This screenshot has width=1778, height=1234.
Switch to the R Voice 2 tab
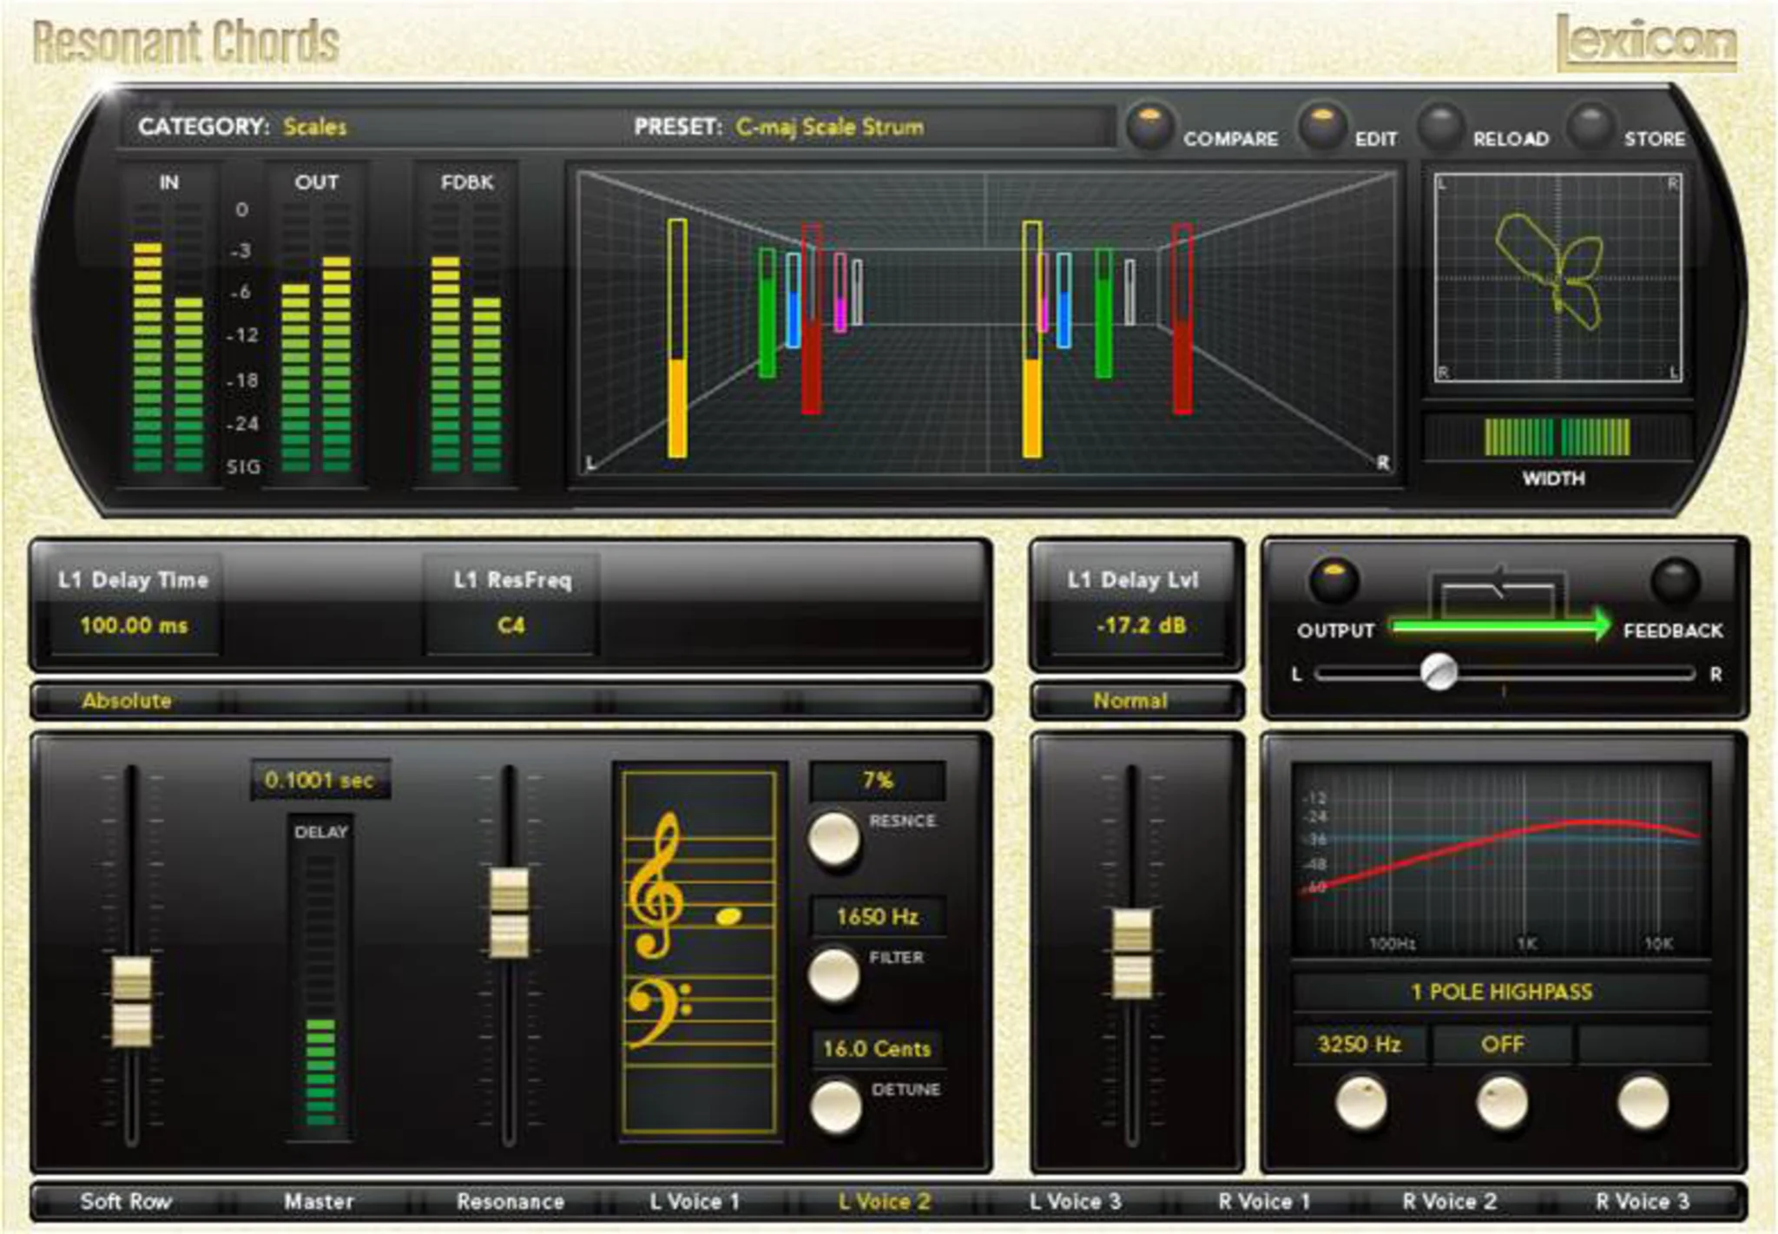point(1449,1202)
